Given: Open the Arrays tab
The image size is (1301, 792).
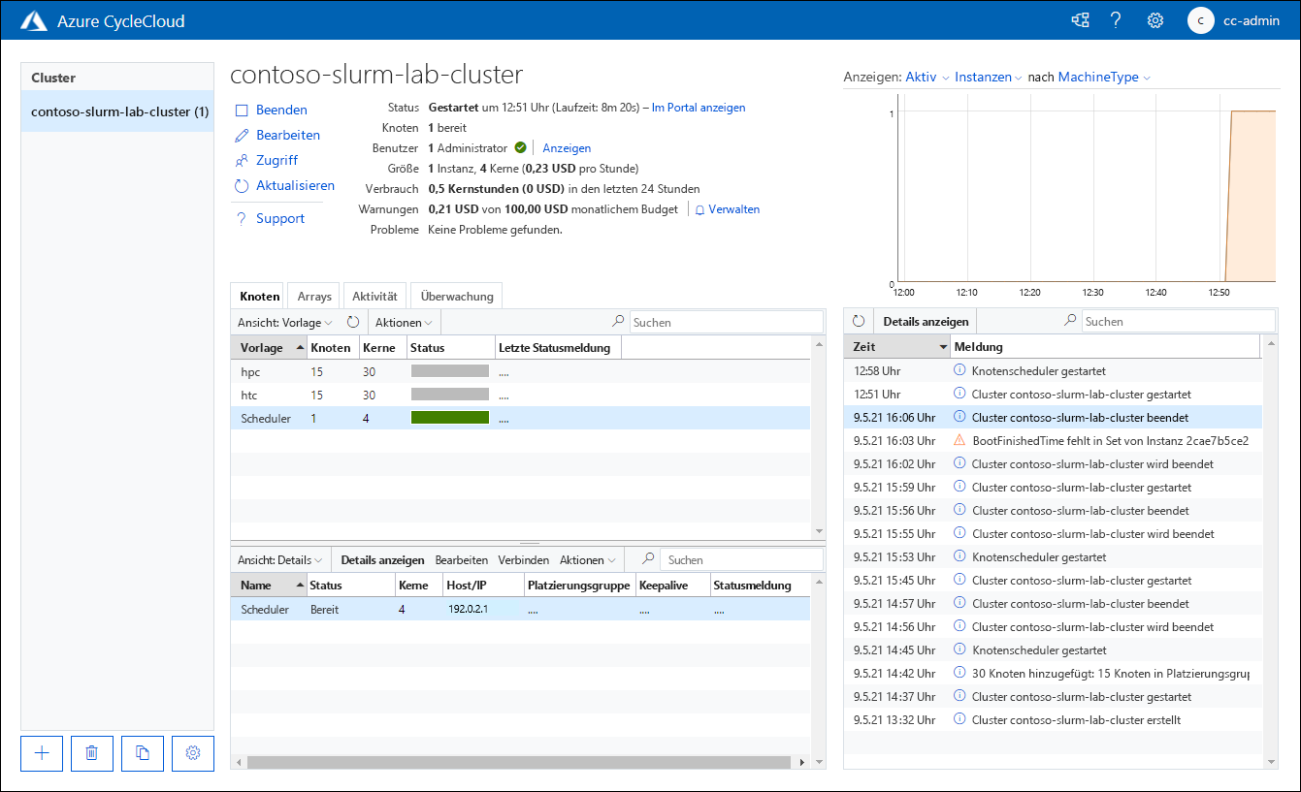Looking at the screenshot, I should [x=313, y=296].
